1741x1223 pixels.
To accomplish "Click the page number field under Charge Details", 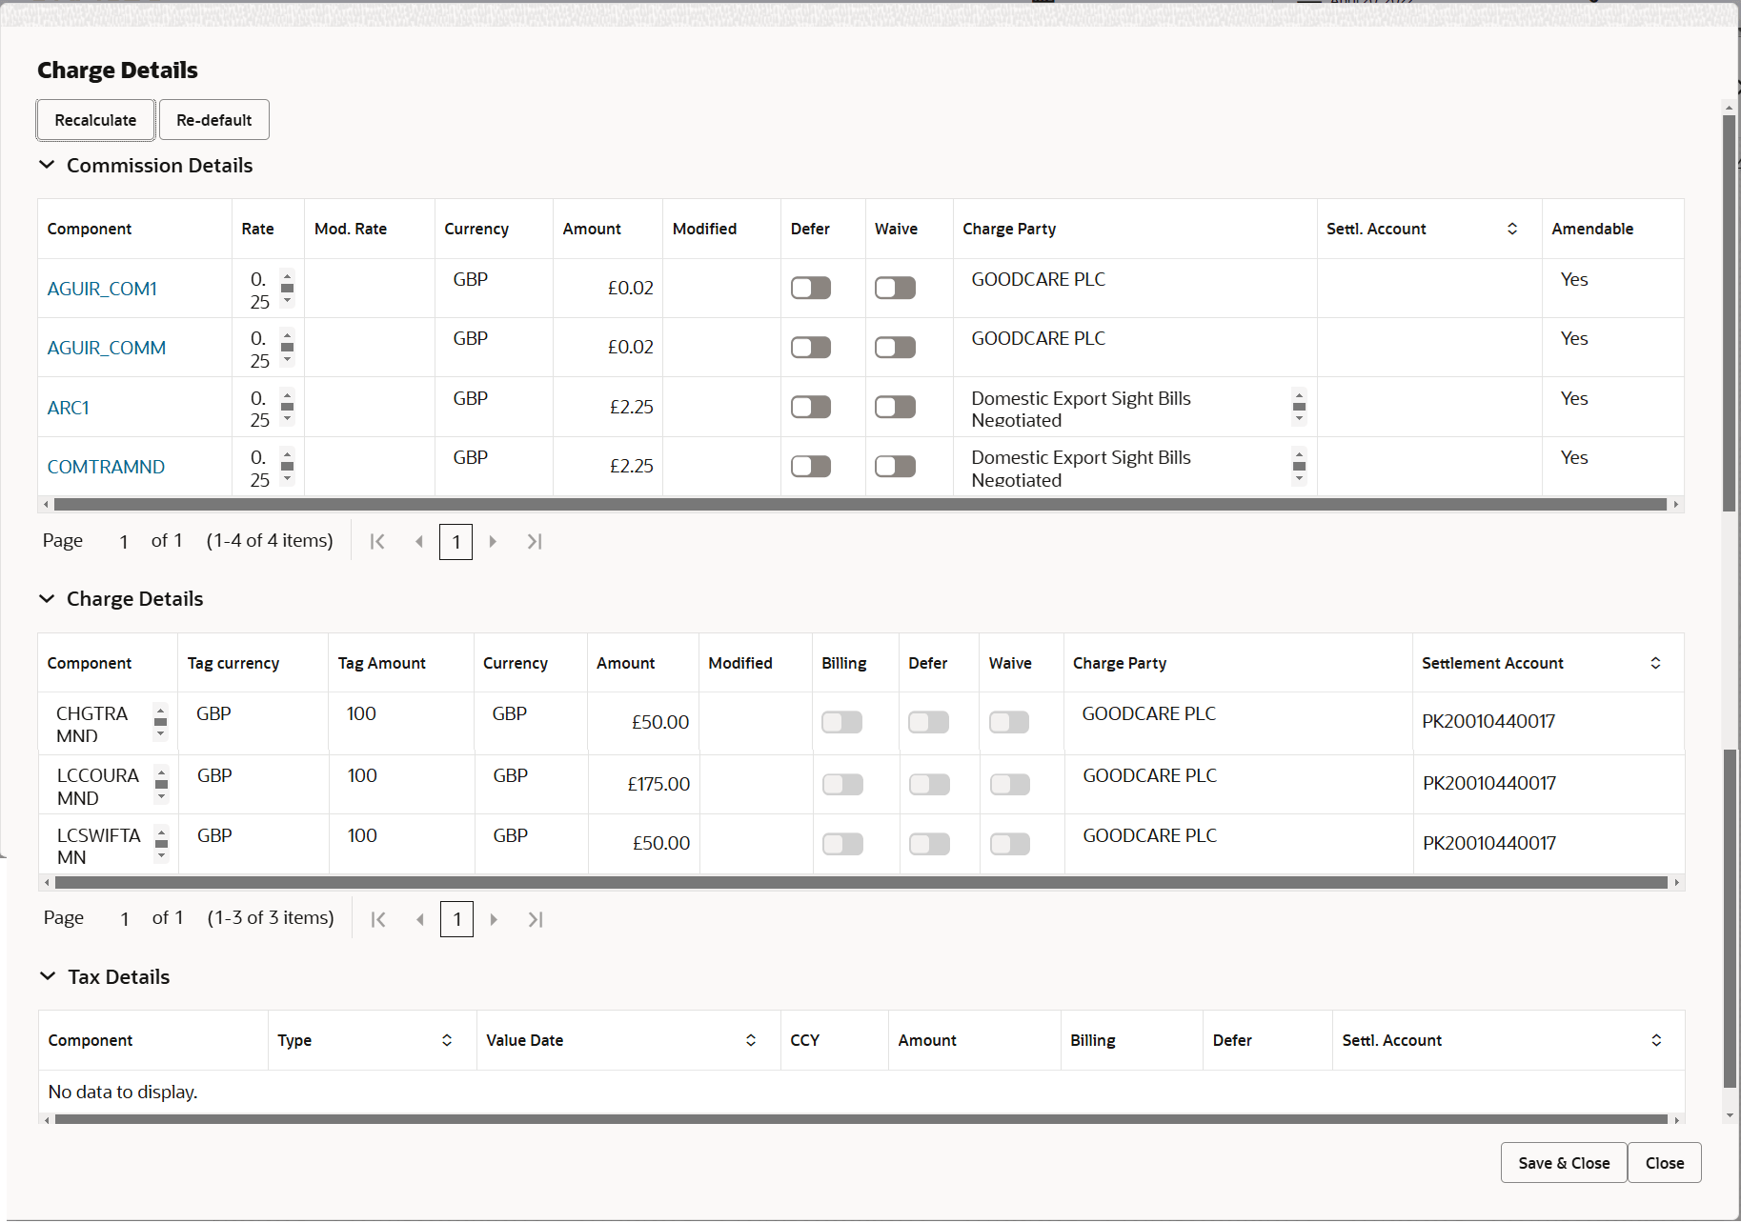I will [x=456, y=919].
